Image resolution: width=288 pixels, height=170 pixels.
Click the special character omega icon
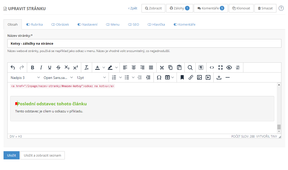point(159,78)
